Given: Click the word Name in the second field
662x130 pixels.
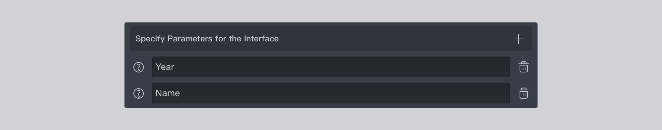Looking at the screenshot, I should click(x=168, y=93).
